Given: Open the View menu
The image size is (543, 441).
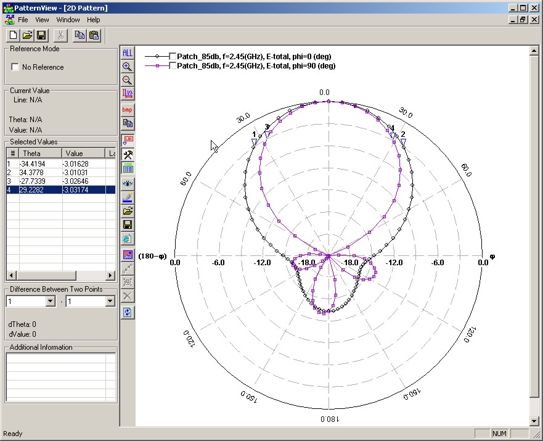Looking at the screenshot, I should tap(42, 20).
